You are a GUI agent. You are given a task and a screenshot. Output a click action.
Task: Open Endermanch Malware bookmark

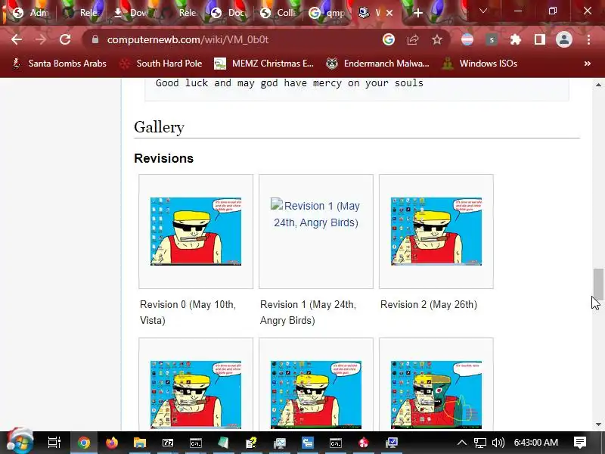(377, 64)
